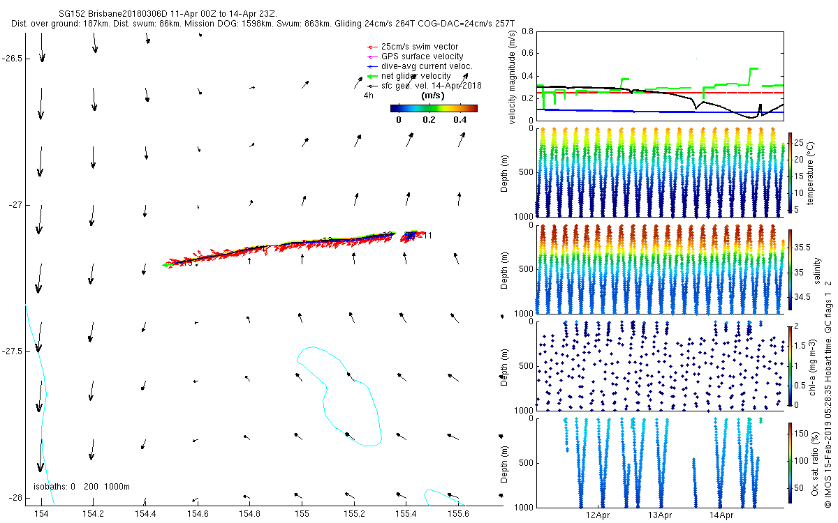Click the chl-a (mg m-3) colorbar

(x=791, y=365)
